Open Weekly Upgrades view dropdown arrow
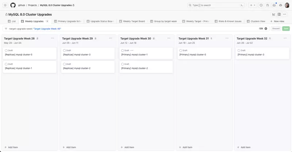The image size is (292, 152). tap(47, 21)
